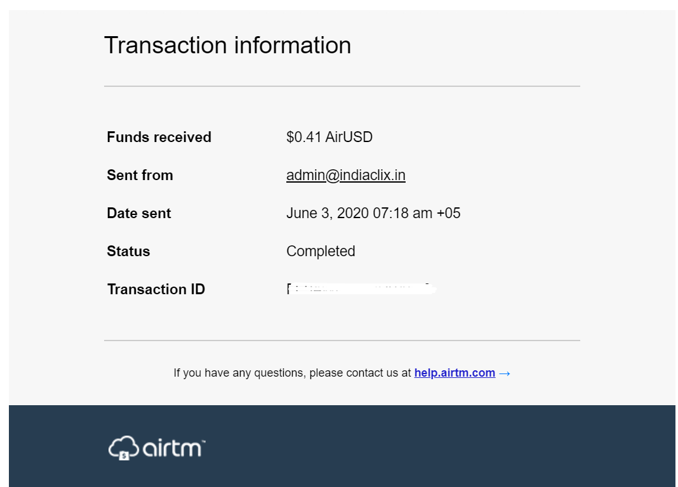678x487 pixels.
Task: Click the 'If you have any questions' text
Action: click(292, 373)
